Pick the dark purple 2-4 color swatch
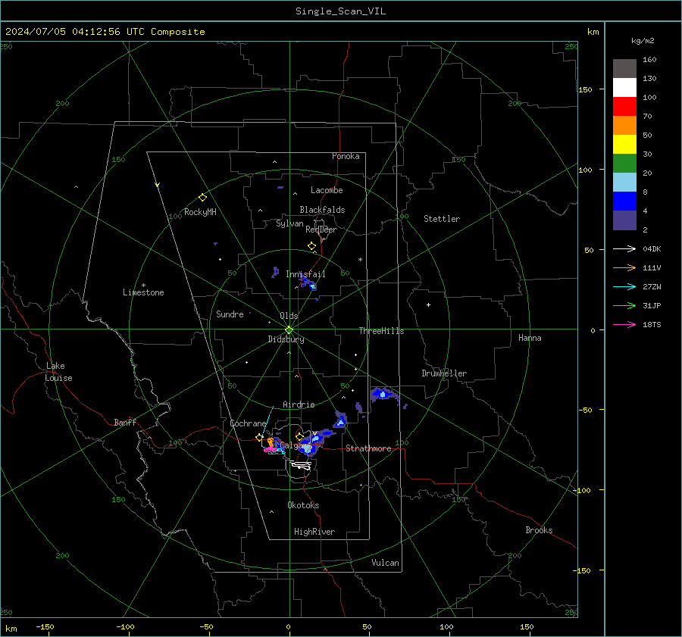 tap(624, 220)
